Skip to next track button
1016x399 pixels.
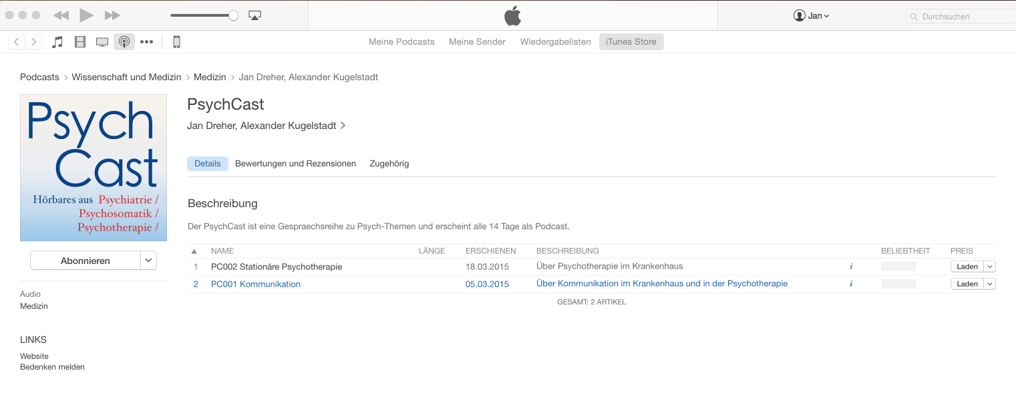point(113,15)
